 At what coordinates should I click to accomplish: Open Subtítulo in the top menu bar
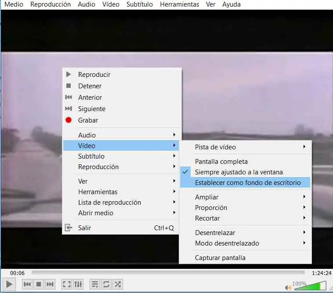pyautogui.click(x=140, y=4)
